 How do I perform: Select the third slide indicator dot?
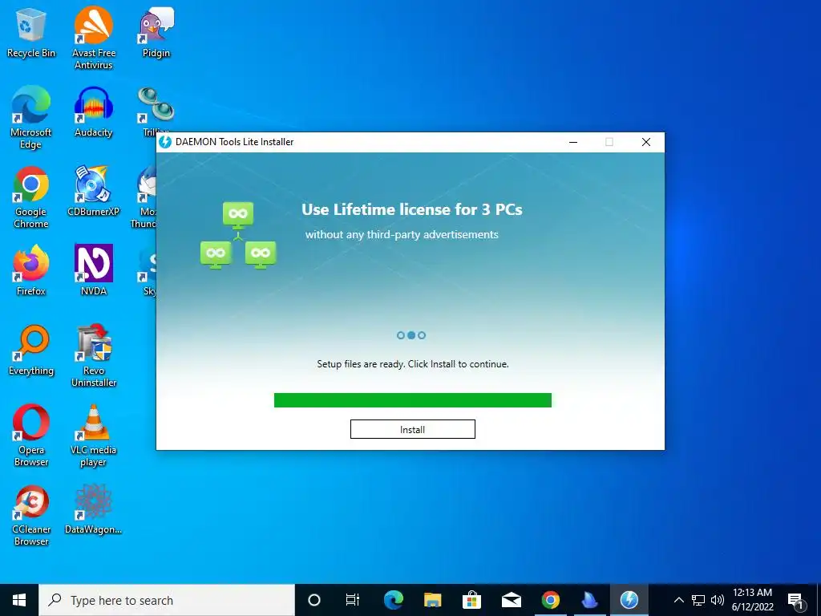click(422, 335)
